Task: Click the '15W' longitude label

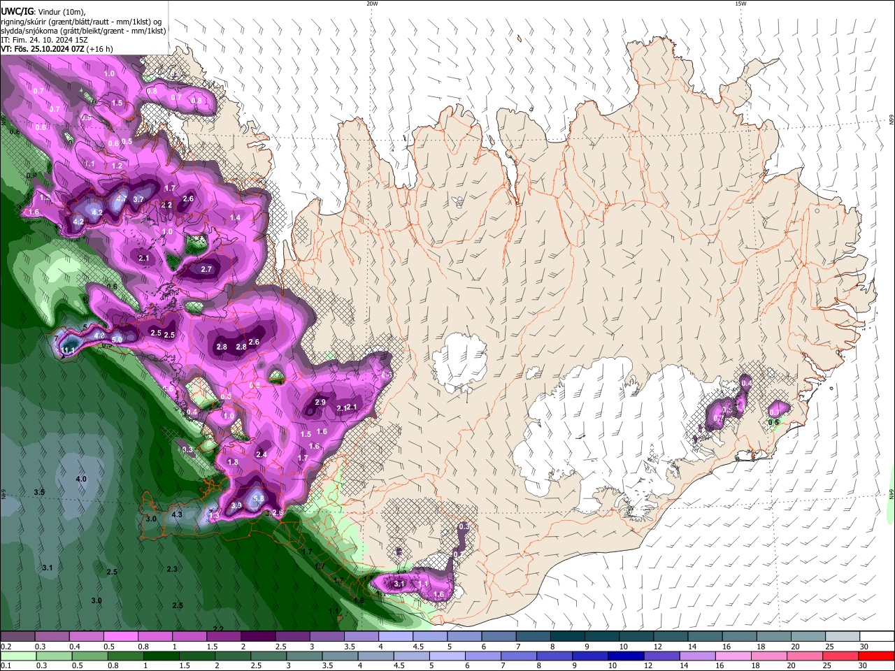Action: (x=740, y=3)
